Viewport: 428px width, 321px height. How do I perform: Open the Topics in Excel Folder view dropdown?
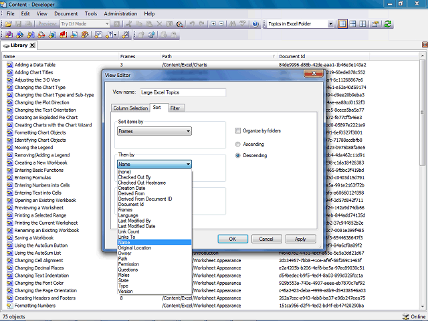click(x=330, y=24)
